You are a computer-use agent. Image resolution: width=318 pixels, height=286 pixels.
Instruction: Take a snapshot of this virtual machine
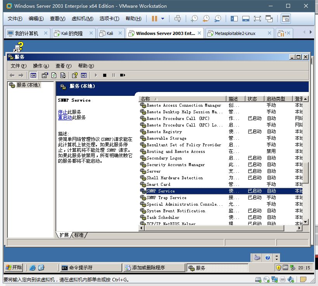(x=194, y=19)
